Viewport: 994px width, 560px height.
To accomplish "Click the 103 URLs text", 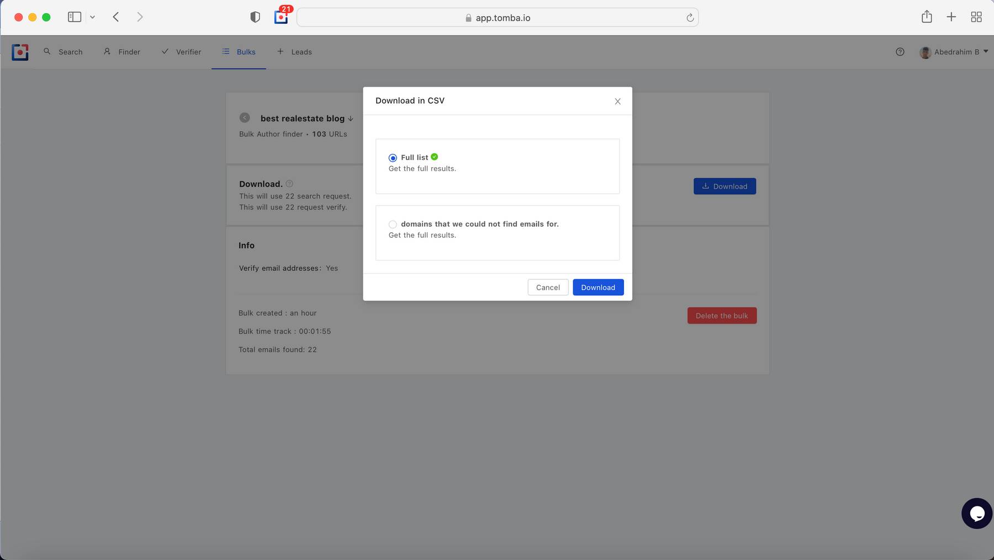I will (x=330, y=134).
